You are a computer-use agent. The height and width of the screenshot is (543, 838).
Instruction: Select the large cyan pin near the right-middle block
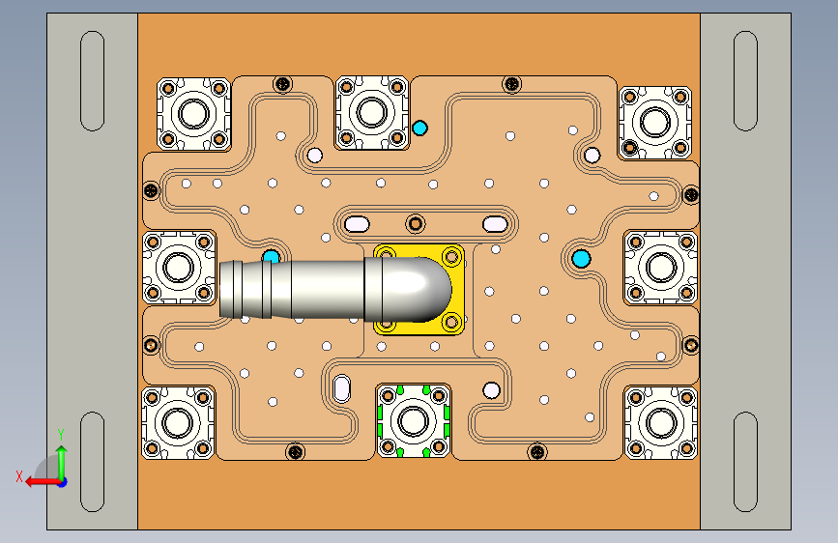click(x=581, y=259)
